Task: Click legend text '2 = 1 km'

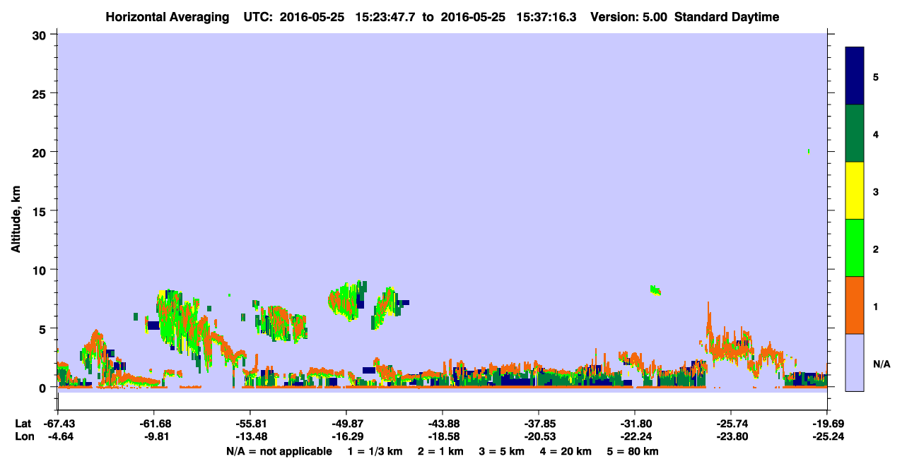Action: (x=441, y=451)
